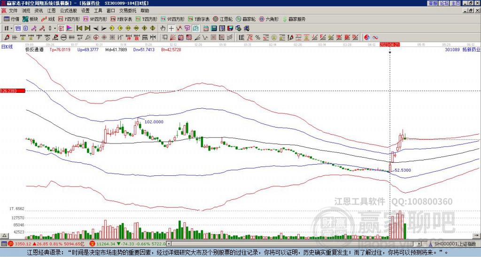This screenshot has width=481, height=257.
Task: Launch the 赢家轮 wheel tool
Action: coord(246,19)
